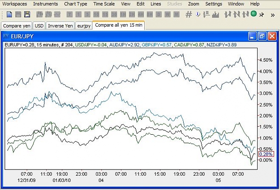Choose the 15 minute time scale button
The image size is (280, 190).
105,14
